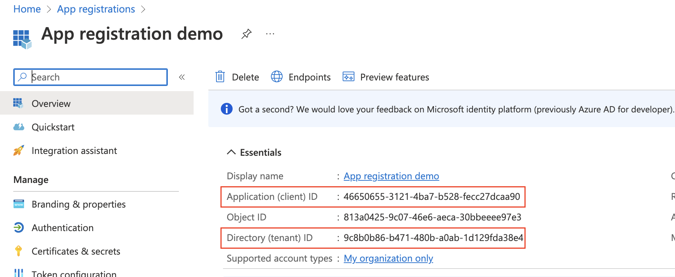The height and width of the screenshot is (277, 675).
Task: Click the Preview features icon
Action: (349, 77)
